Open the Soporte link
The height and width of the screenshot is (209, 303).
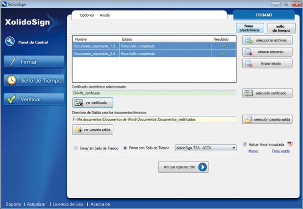[13, 204]
